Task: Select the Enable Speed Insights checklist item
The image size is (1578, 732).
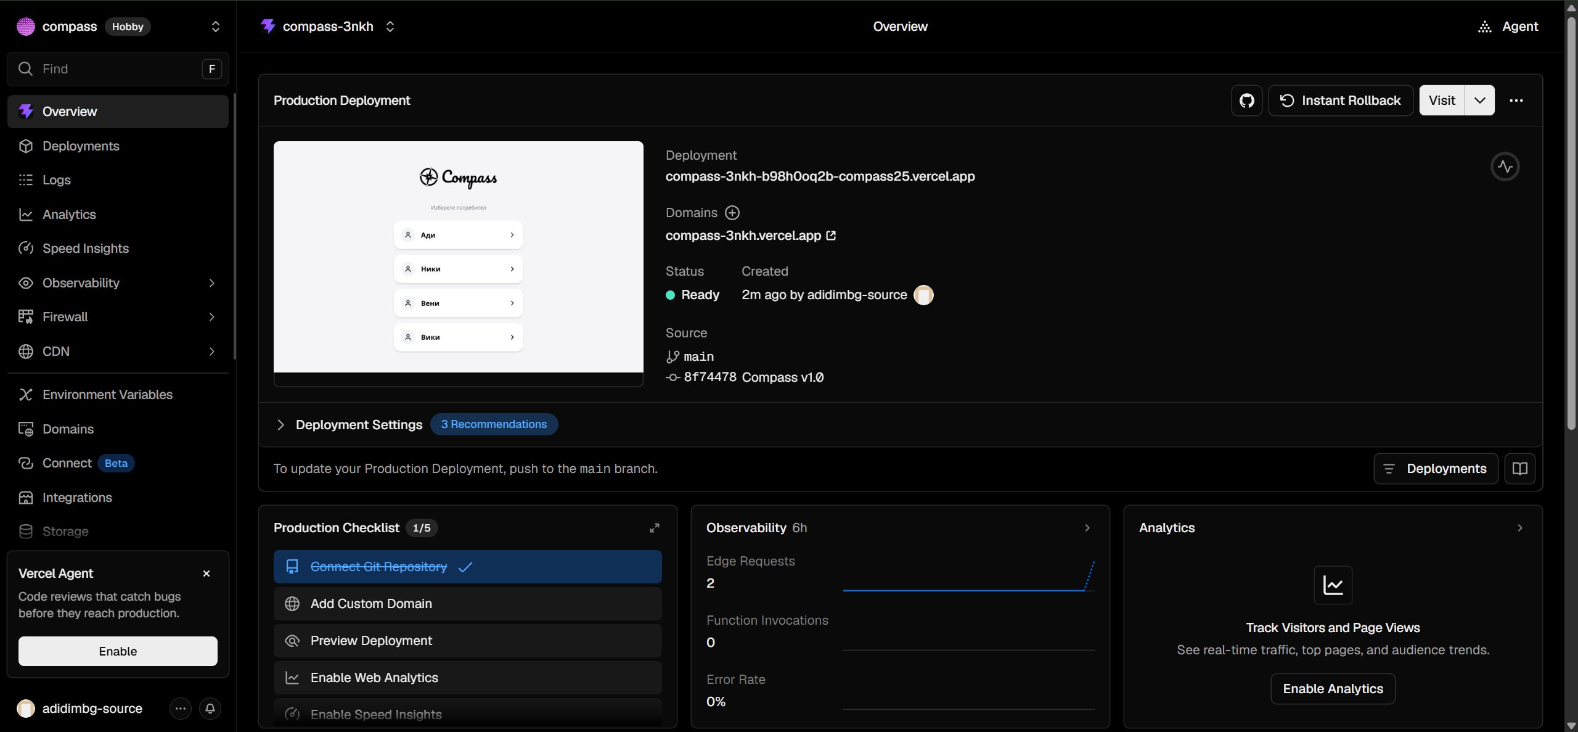Action: click(x=467, y=714)
